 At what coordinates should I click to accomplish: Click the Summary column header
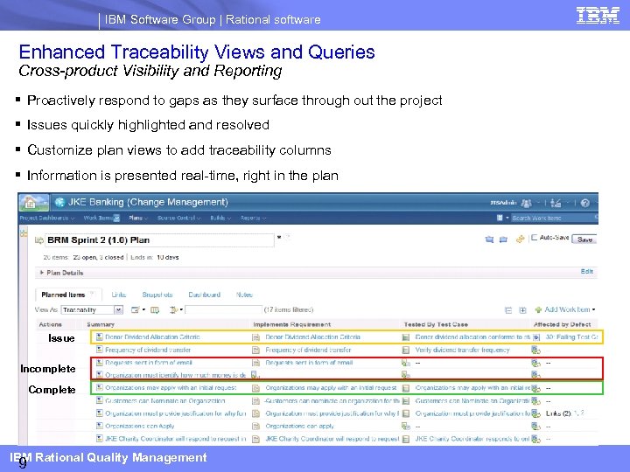(x=101, y=324)
